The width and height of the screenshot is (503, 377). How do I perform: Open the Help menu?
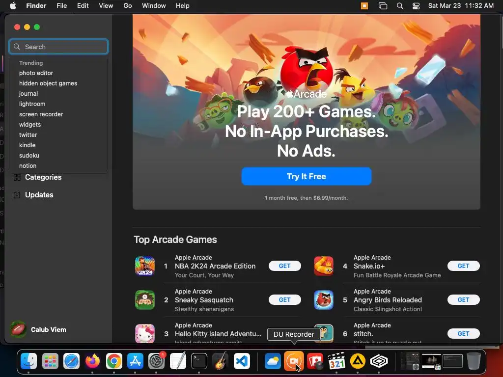[x=183, y=6]
